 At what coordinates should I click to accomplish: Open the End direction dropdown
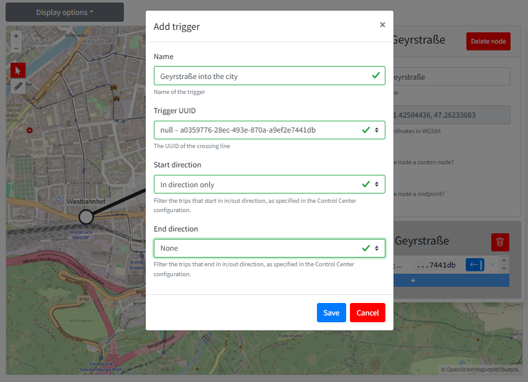tap(270, 248)
